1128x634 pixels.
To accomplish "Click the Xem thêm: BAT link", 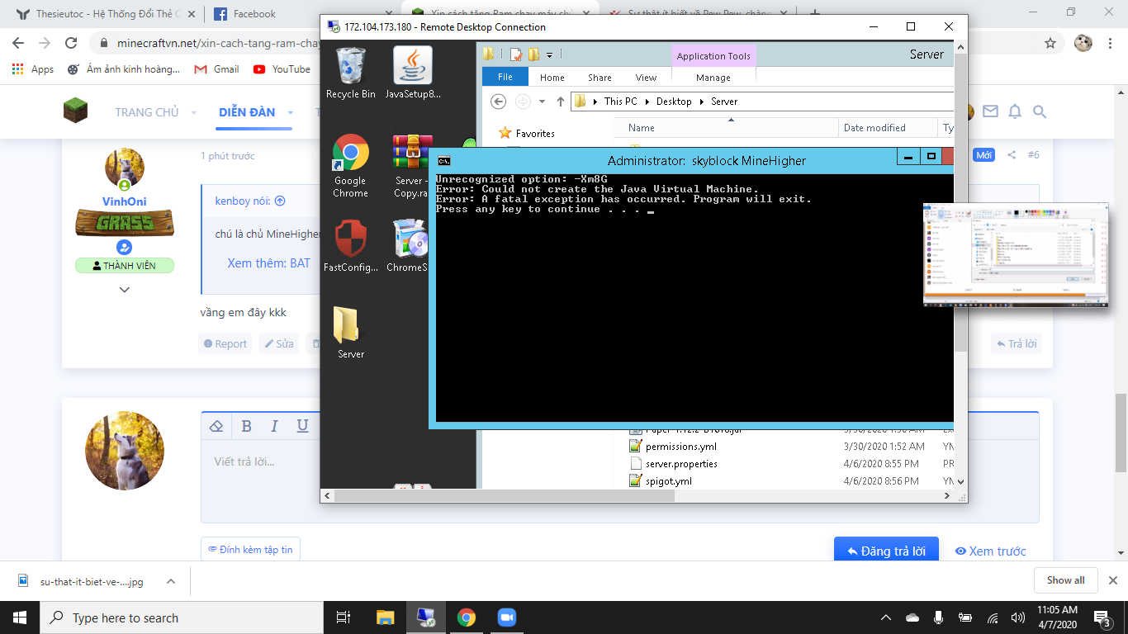I will pos(268,263).
